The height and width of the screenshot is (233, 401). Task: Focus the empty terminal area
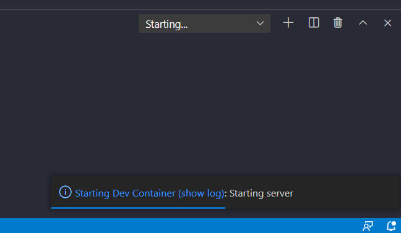click(200, 102)
